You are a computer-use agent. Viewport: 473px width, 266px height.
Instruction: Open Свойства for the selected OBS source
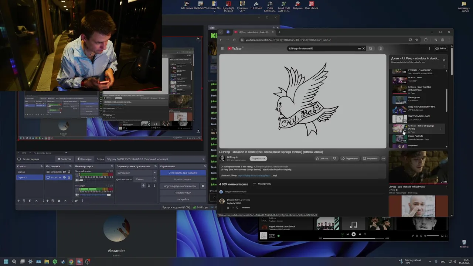click(x=64, y=159)
